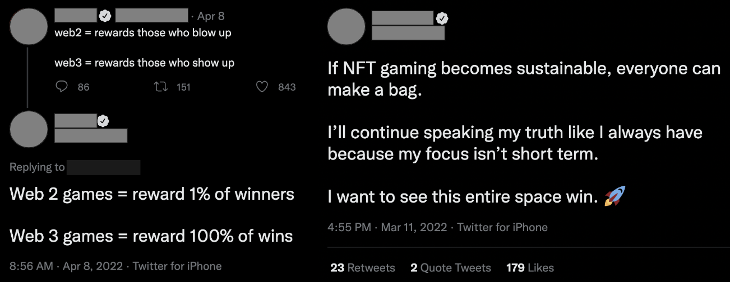
Task: Open avatar of the Web 2 games reply author
Action: (29, 129)
